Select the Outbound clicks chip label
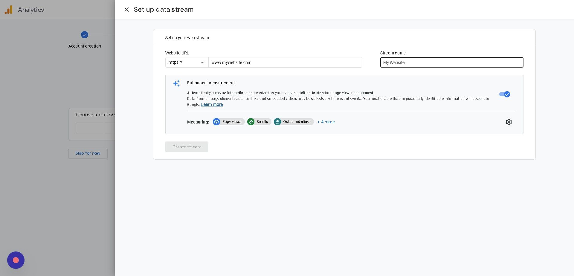Viewport: 574px width, 276px height. click(297, 122)
